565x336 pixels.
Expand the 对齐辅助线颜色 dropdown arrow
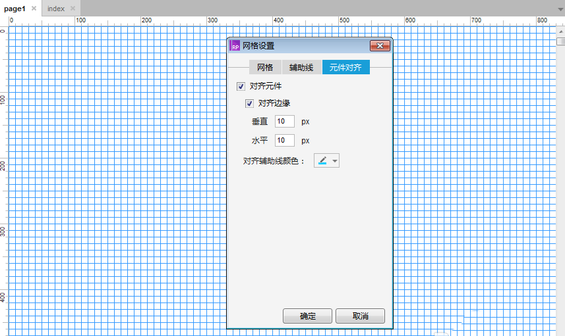[x=334, y=161]
